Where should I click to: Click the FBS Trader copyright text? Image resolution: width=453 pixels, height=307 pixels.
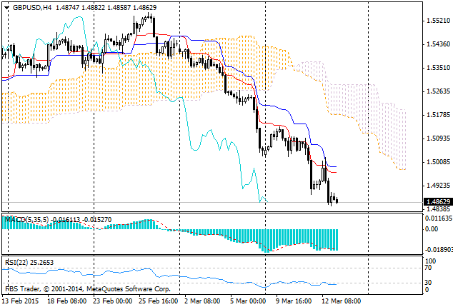tap(88, 289)
